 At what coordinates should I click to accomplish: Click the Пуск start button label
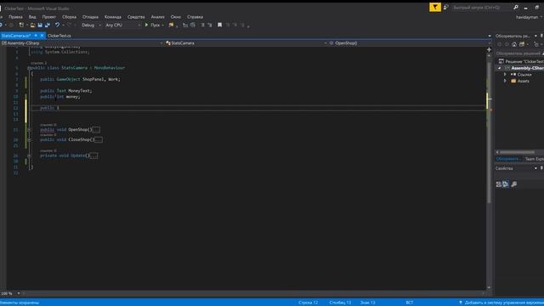click(x=155, y=25)
